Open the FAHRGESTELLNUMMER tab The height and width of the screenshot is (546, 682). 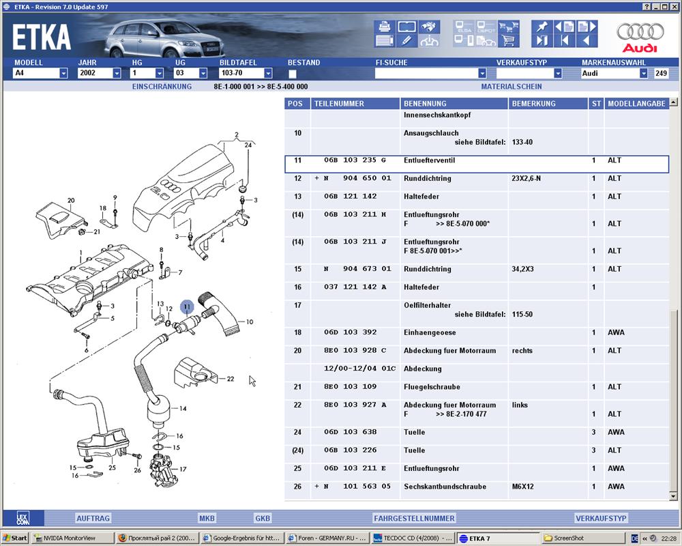414,518
